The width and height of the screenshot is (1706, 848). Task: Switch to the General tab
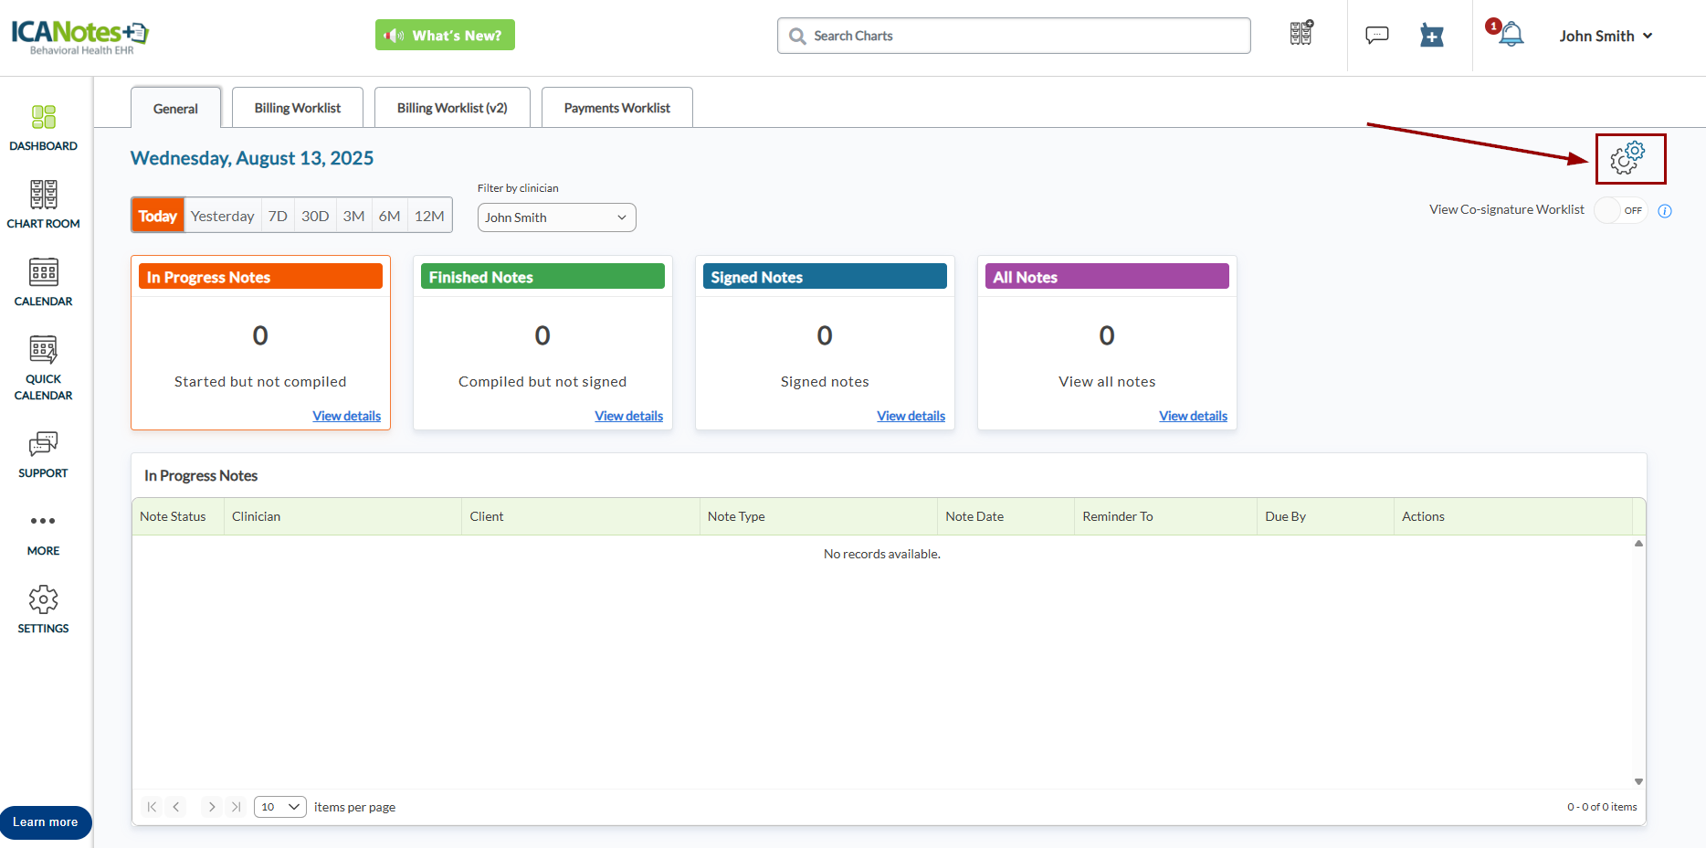tap(175, 108)
